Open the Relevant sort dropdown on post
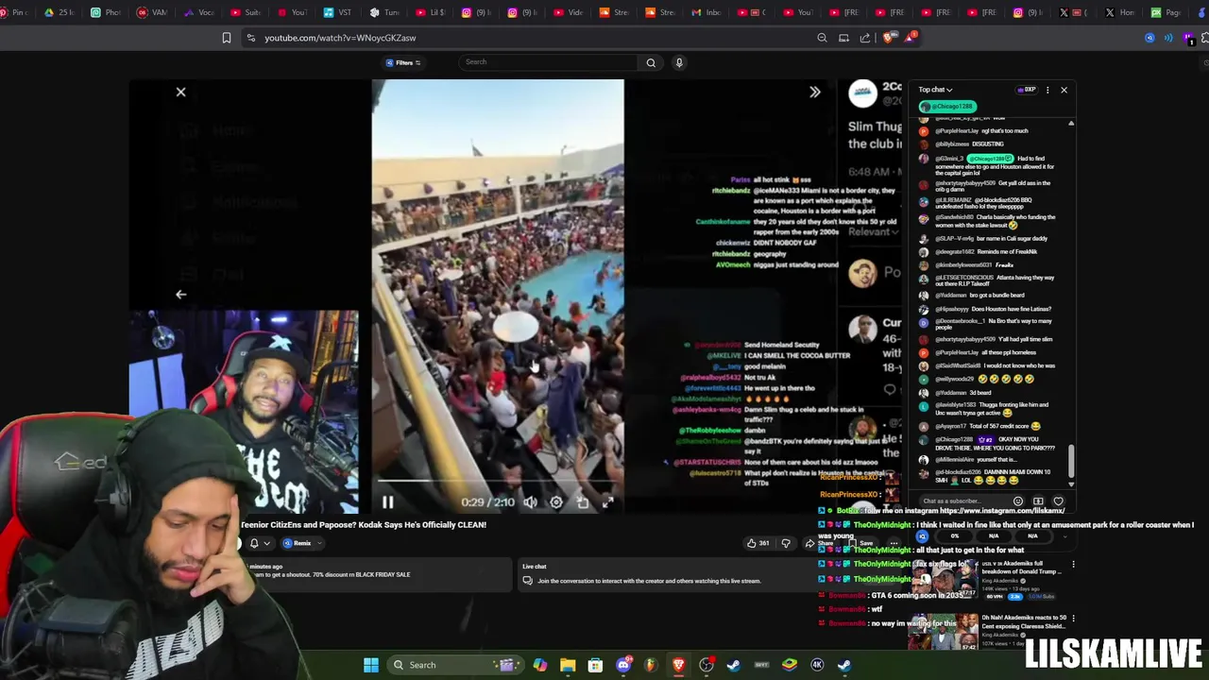Screen dimensions: 1209x680 point(874,232)
